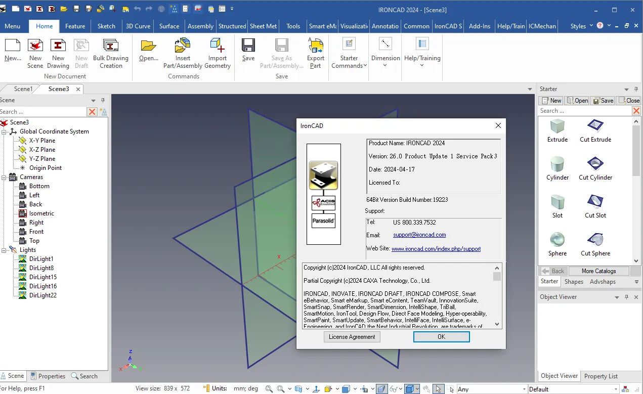Screen dimensions: 643x394
Task: Open the Surface ribbon tab
Action: (169, 26)
